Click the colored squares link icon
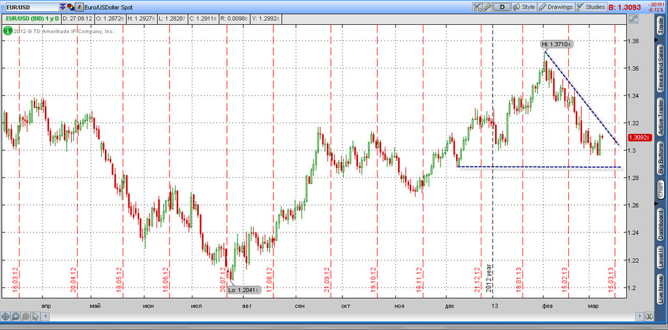Image resolution: width=668 pixels, height=330 pixels. 70,7
